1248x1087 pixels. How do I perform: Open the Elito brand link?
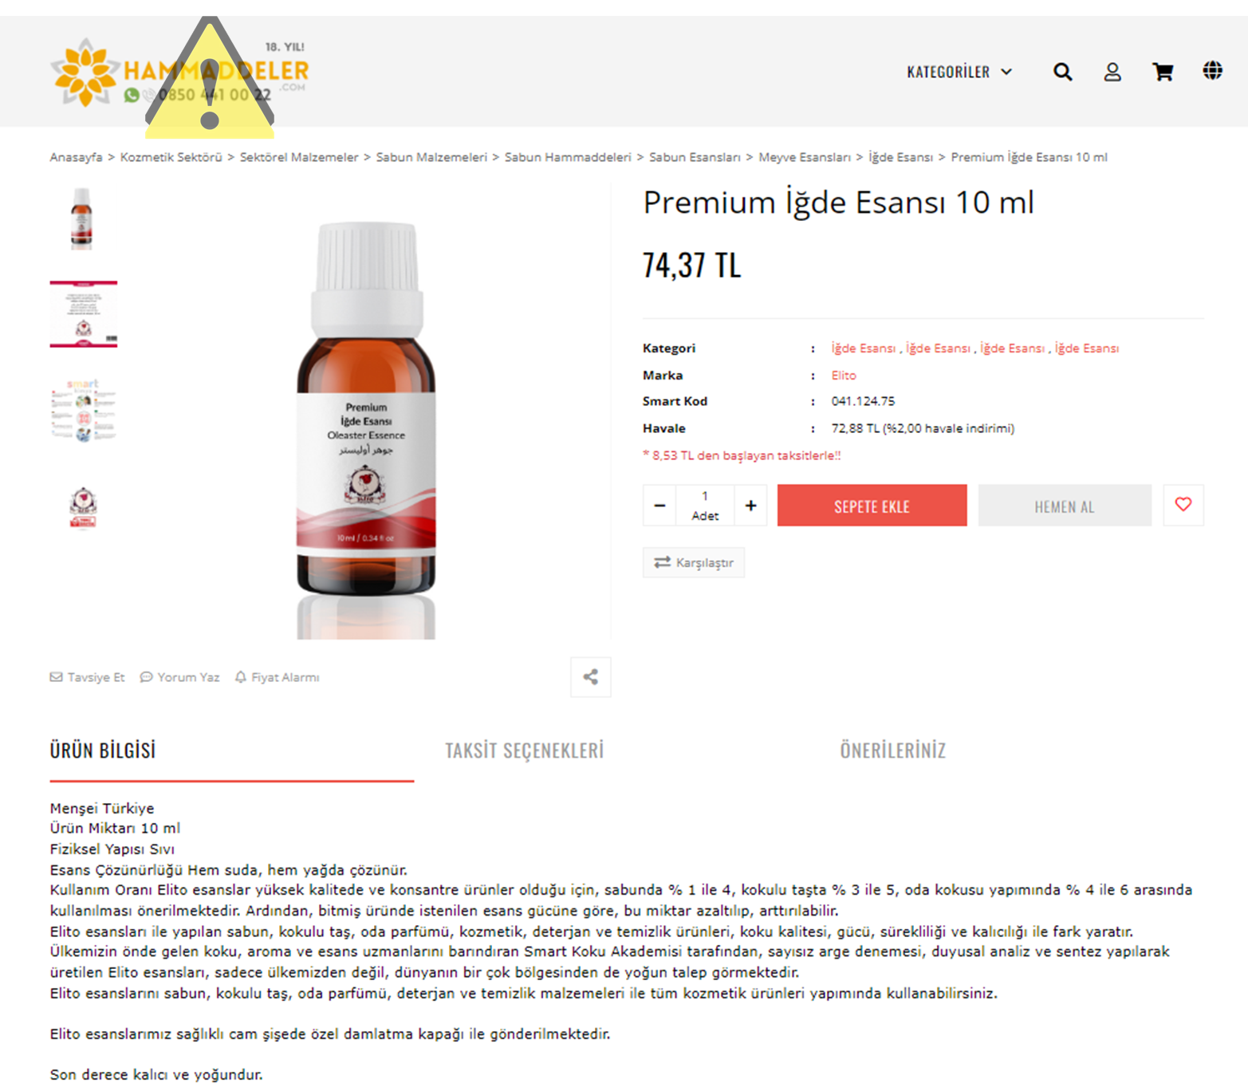click(844, 375)
